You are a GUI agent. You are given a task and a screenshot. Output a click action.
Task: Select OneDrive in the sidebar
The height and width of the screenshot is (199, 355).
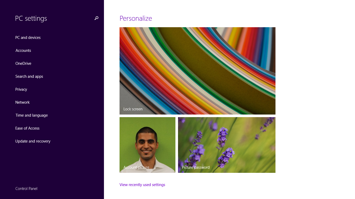click(23, 63)
